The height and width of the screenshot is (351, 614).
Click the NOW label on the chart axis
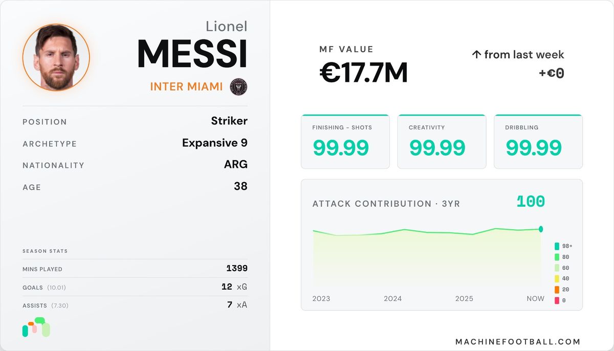click(536, 298)
